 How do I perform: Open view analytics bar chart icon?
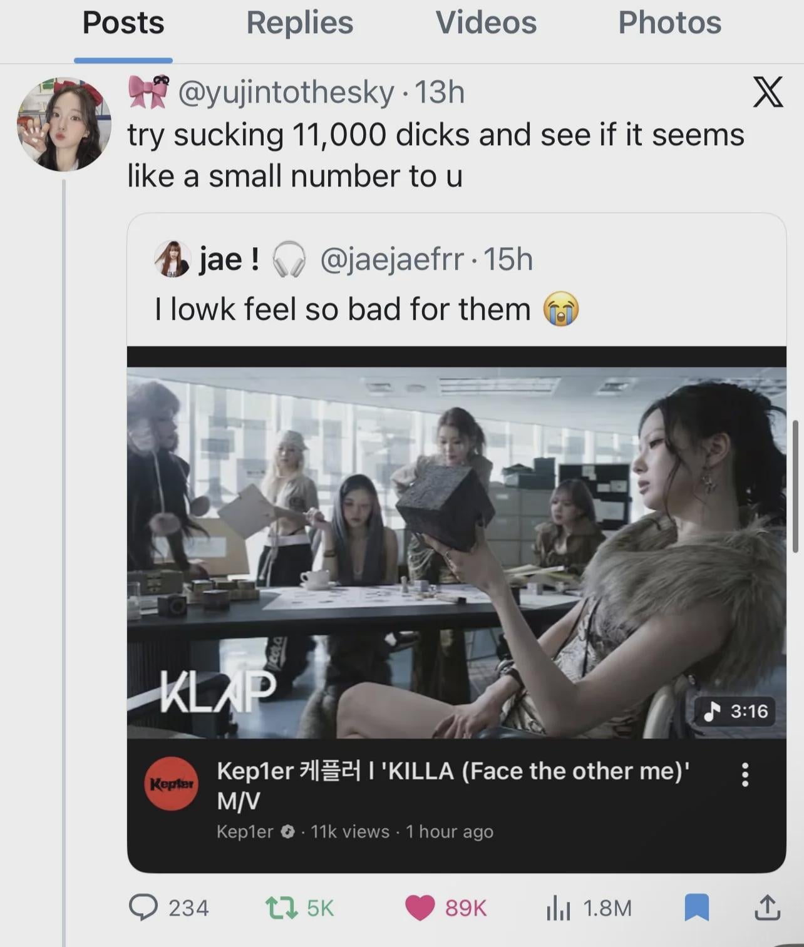pyautogui.click(x=558, y=908)
